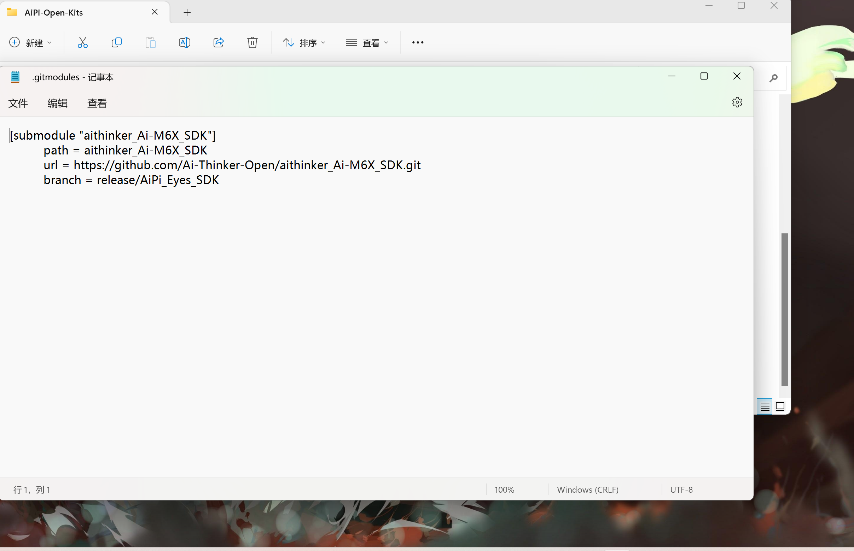Close the AiPi-Open-Kits tab
This screenshot has width=854, height=551.
pyautogui.click(x=155, y=12)
